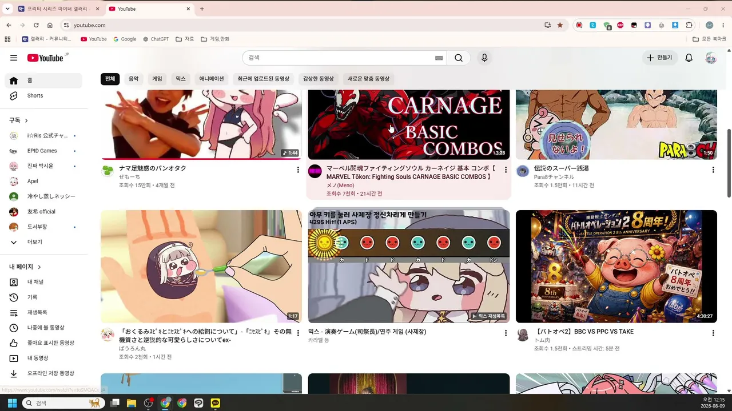This screenshot has height=411, width=732.
Task: Open options for 伝説のスーパー銭湯 video
Action: [x=713, y=170]
